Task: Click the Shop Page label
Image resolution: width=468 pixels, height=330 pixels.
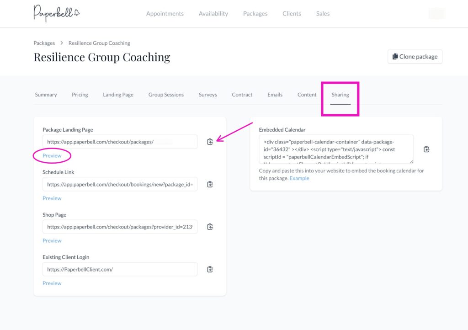Action: pos(54,215)
